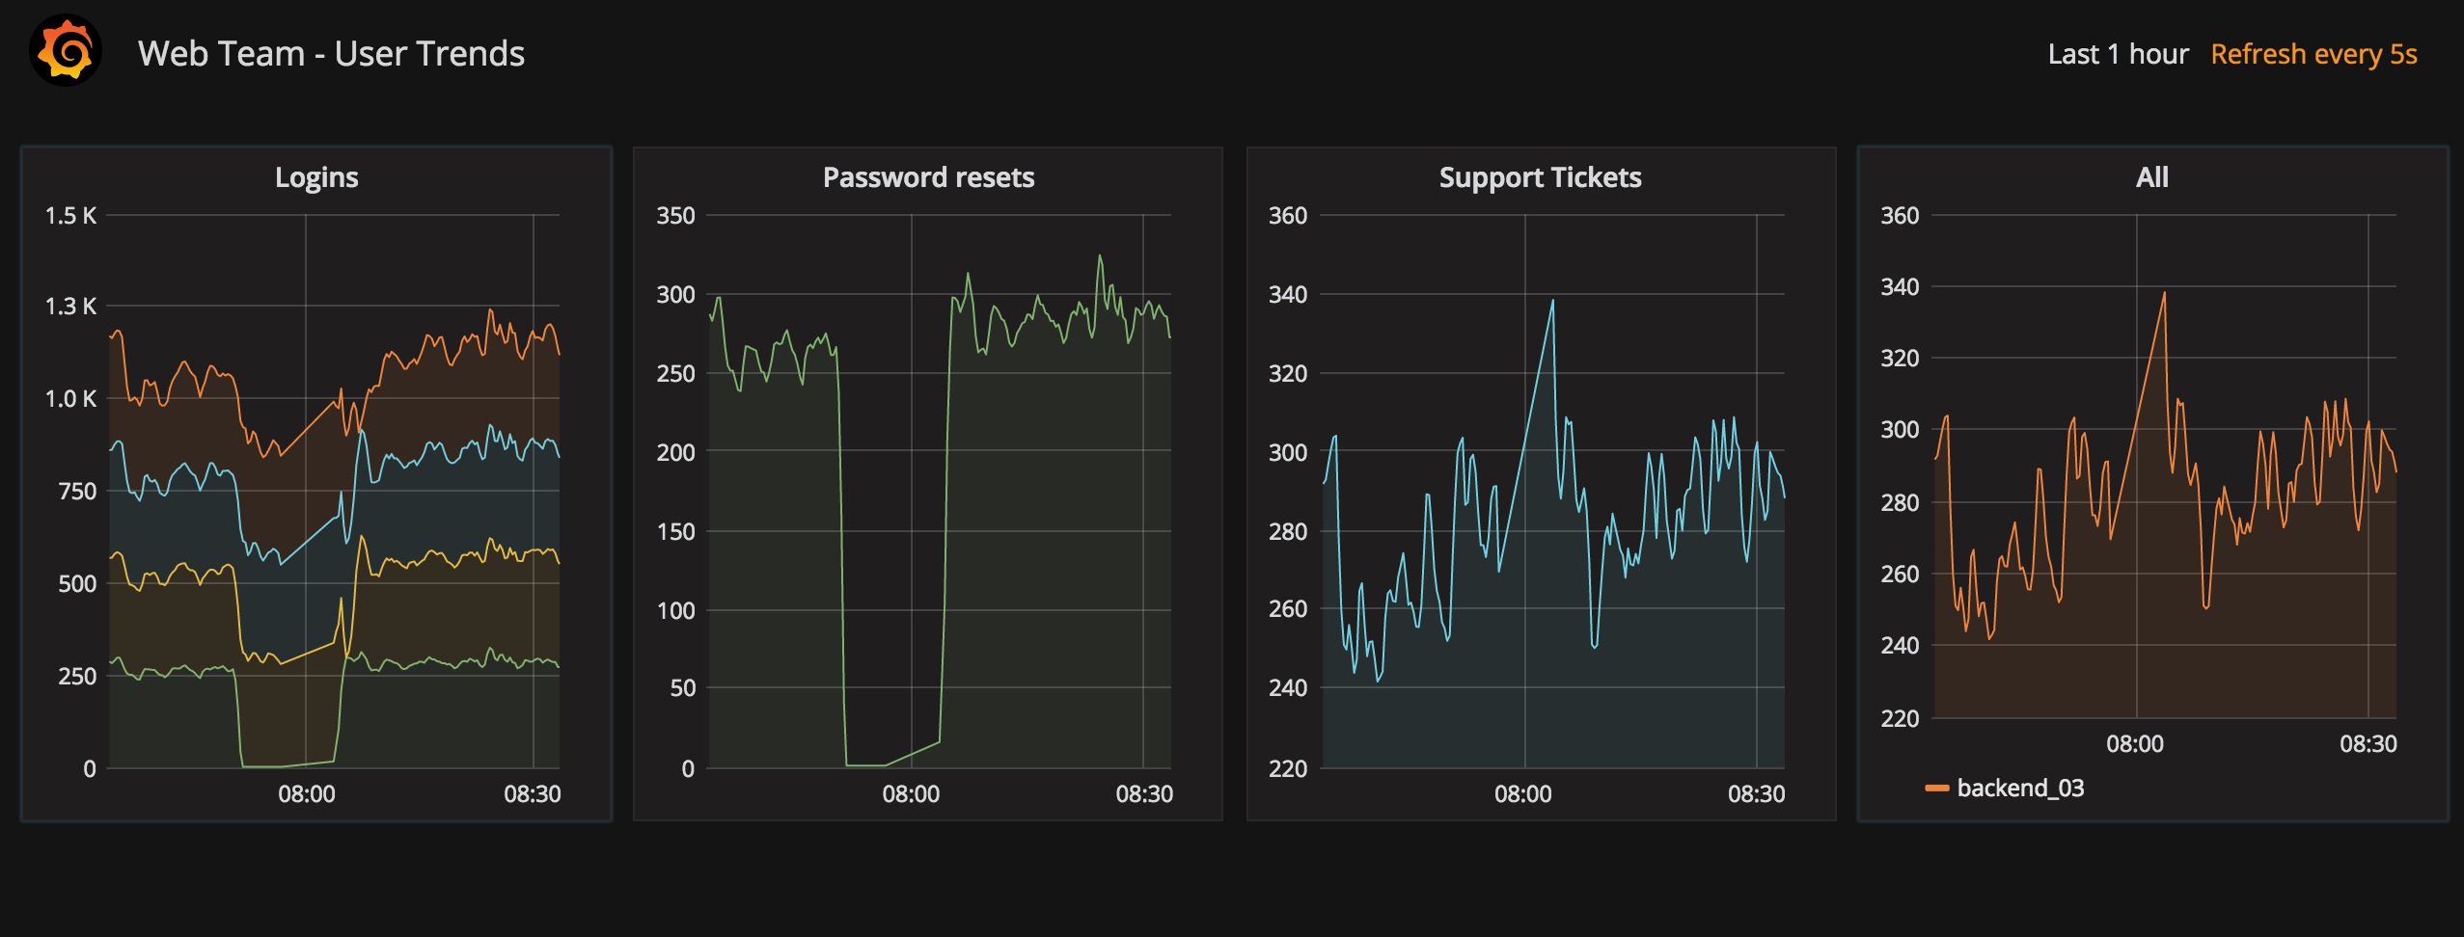Open the Last 1 hour time picker
The height and width of the screenshot is (937, 2464).
2118,54
